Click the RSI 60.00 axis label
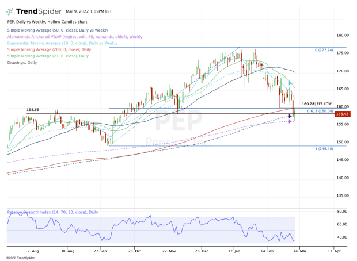Screen dimensions: 357x261 point(342,224)
